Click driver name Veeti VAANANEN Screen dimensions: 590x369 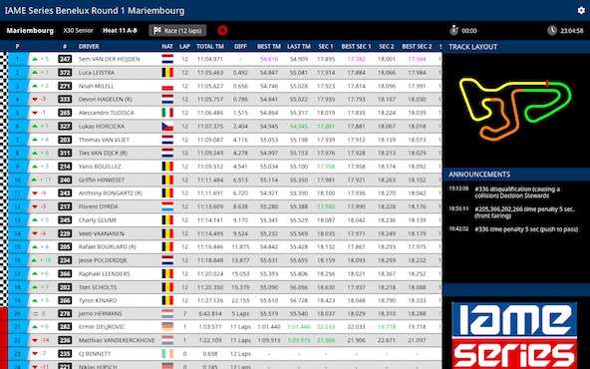click(101, 233)
